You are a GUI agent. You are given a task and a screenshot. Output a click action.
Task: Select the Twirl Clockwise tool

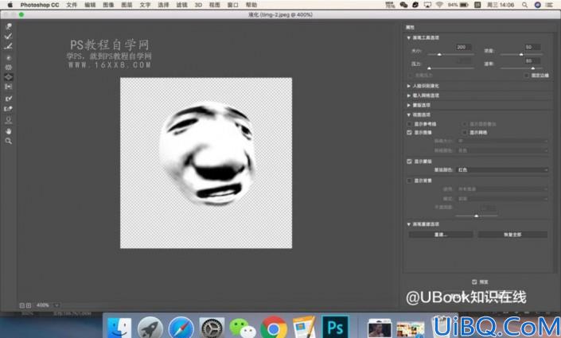click(x=9, y=57)
